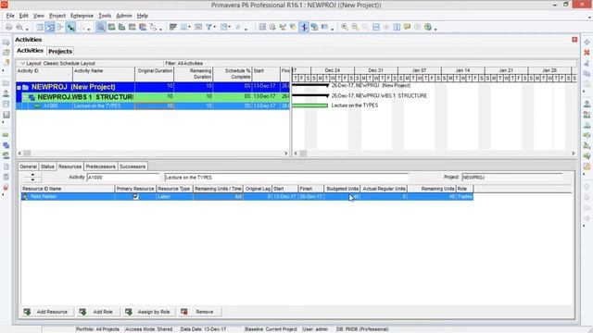Click the red circle icon in left sidebar
593x333 pixels.
point(6,187)
